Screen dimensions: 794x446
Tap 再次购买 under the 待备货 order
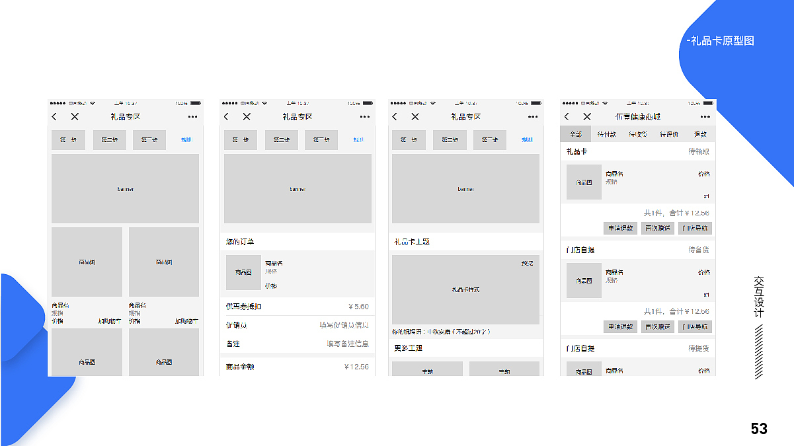[x=658, y=326]
